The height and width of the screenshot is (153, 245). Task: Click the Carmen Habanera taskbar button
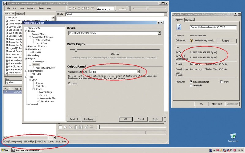tap(27, 150)
